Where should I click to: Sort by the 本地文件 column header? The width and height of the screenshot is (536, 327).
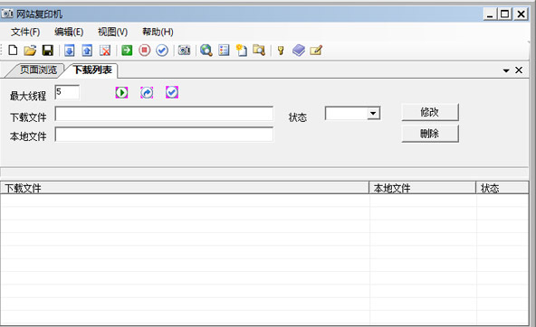click(423, 188)
